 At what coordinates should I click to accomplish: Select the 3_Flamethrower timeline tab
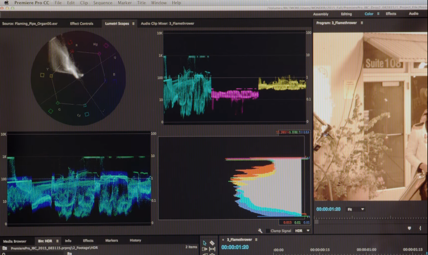tap(239, 240)
